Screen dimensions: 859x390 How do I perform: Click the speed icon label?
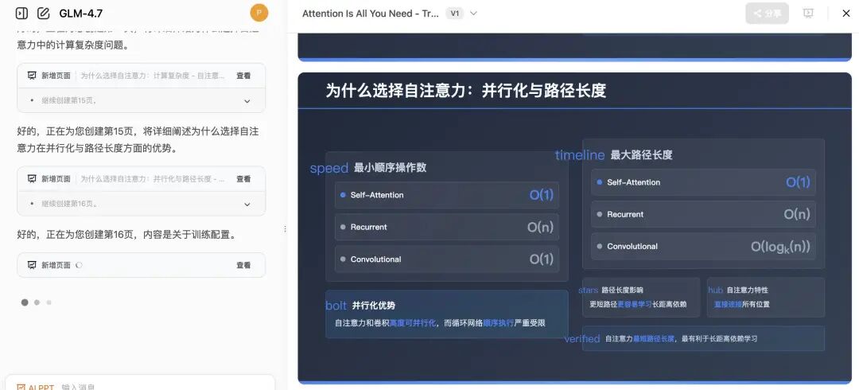tap(329, 169)
